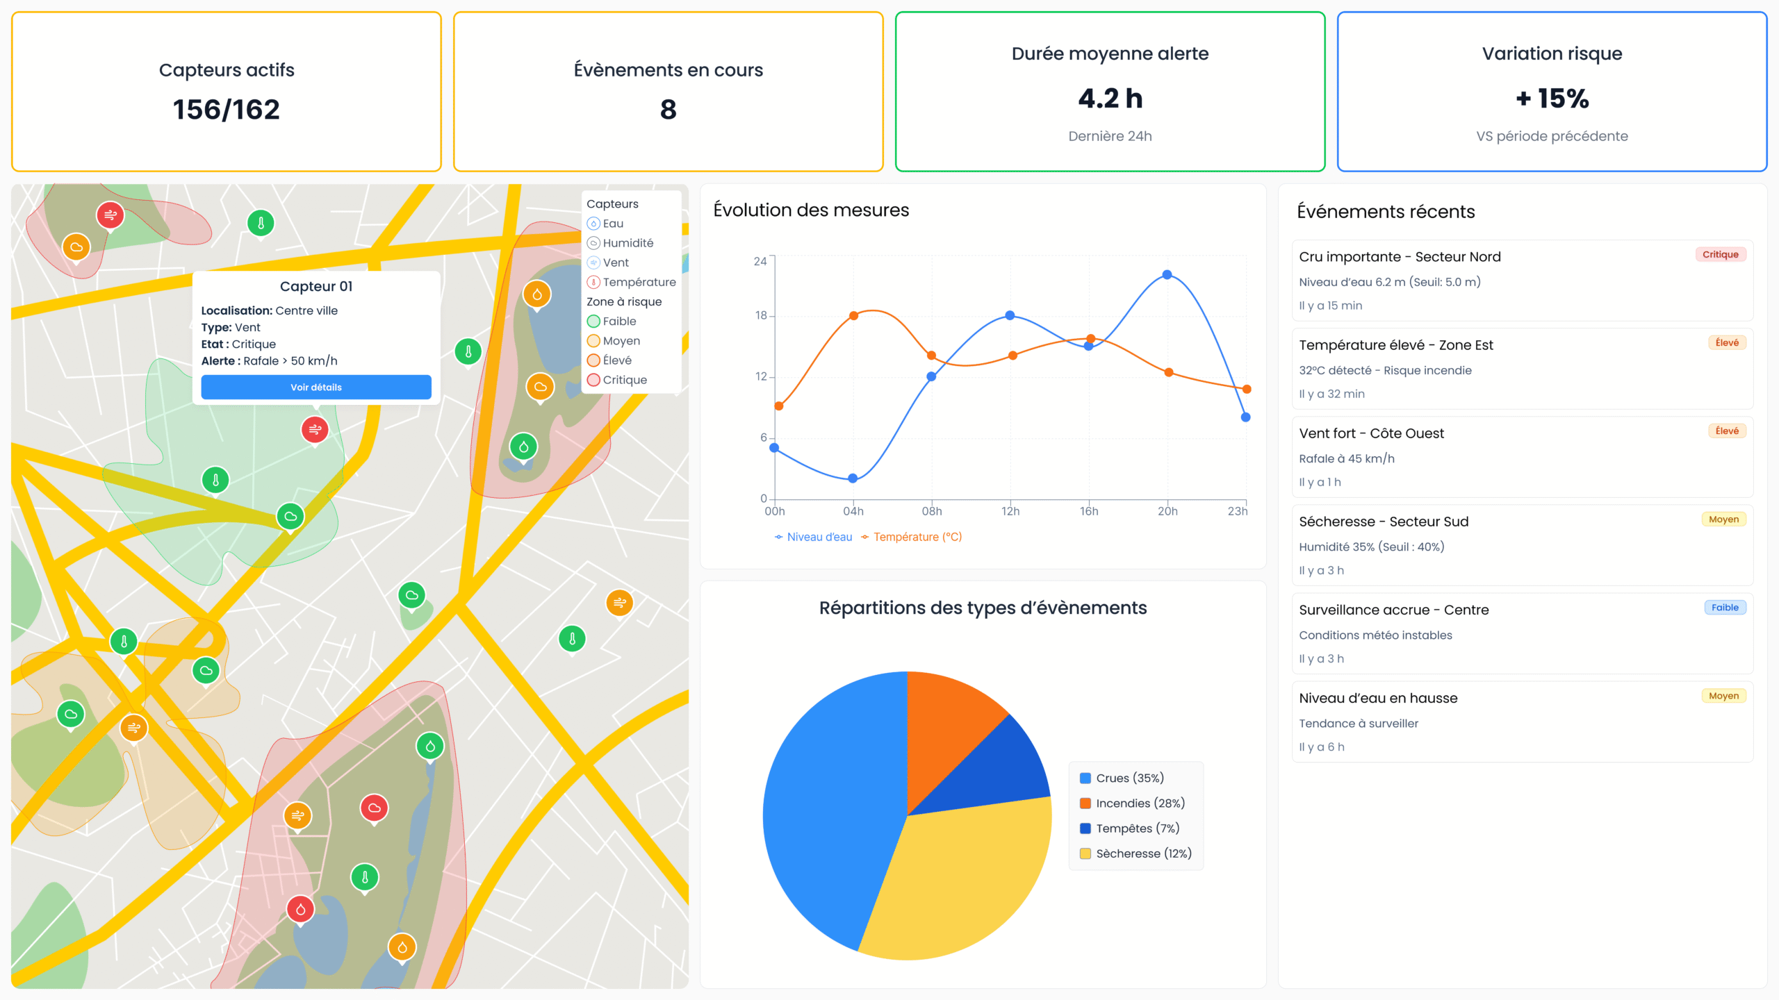Click the green thermometer sensor near the map top
Image resolution: width=1779 pixels, height=1000 pixels.
(261, 223)
